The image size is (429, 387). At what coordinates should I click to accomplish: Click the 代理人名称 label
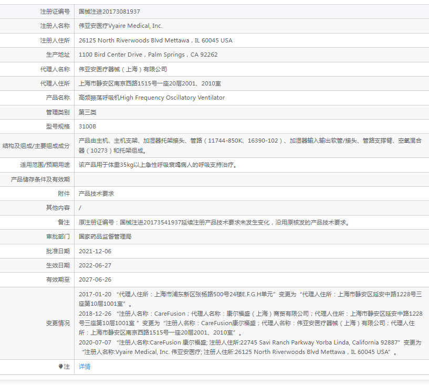55,69
